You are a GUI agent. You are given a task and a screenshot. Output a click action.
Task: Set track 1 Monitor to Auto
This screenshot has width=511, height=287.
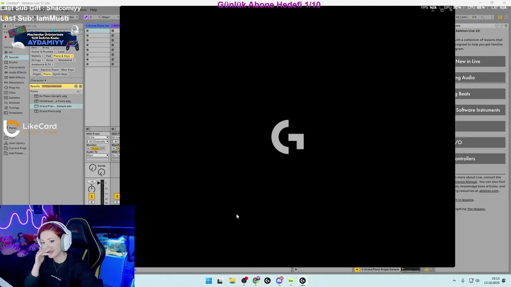click(x=95, y=148)
